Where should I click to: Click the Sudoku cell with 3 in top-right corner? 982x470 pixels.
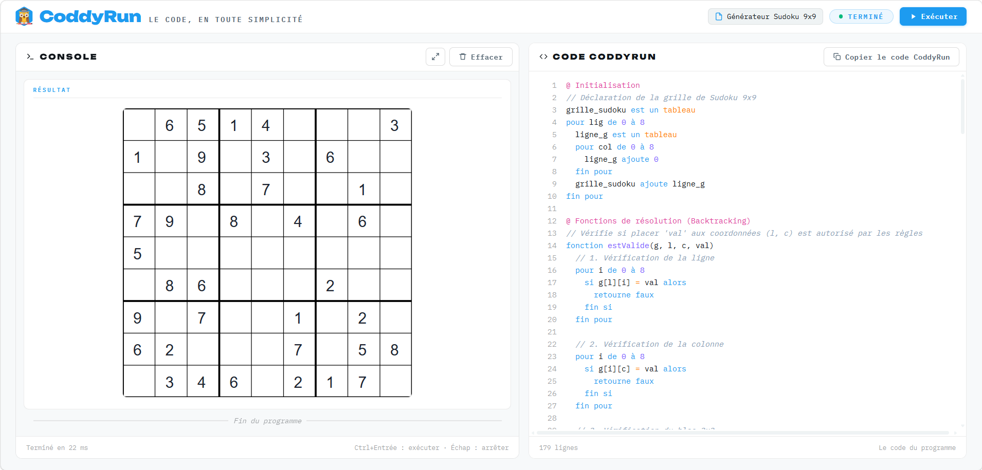(x=395, y=125)
